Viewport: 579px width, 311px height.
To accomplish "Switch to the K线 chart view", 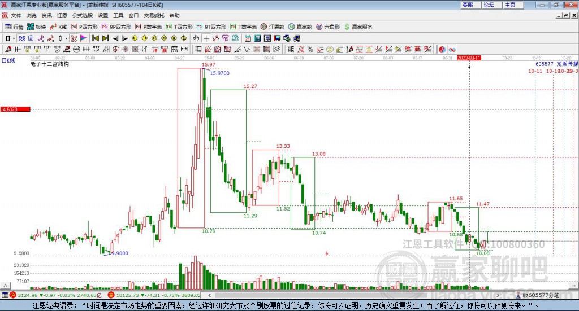I will (x=58, y=27).
